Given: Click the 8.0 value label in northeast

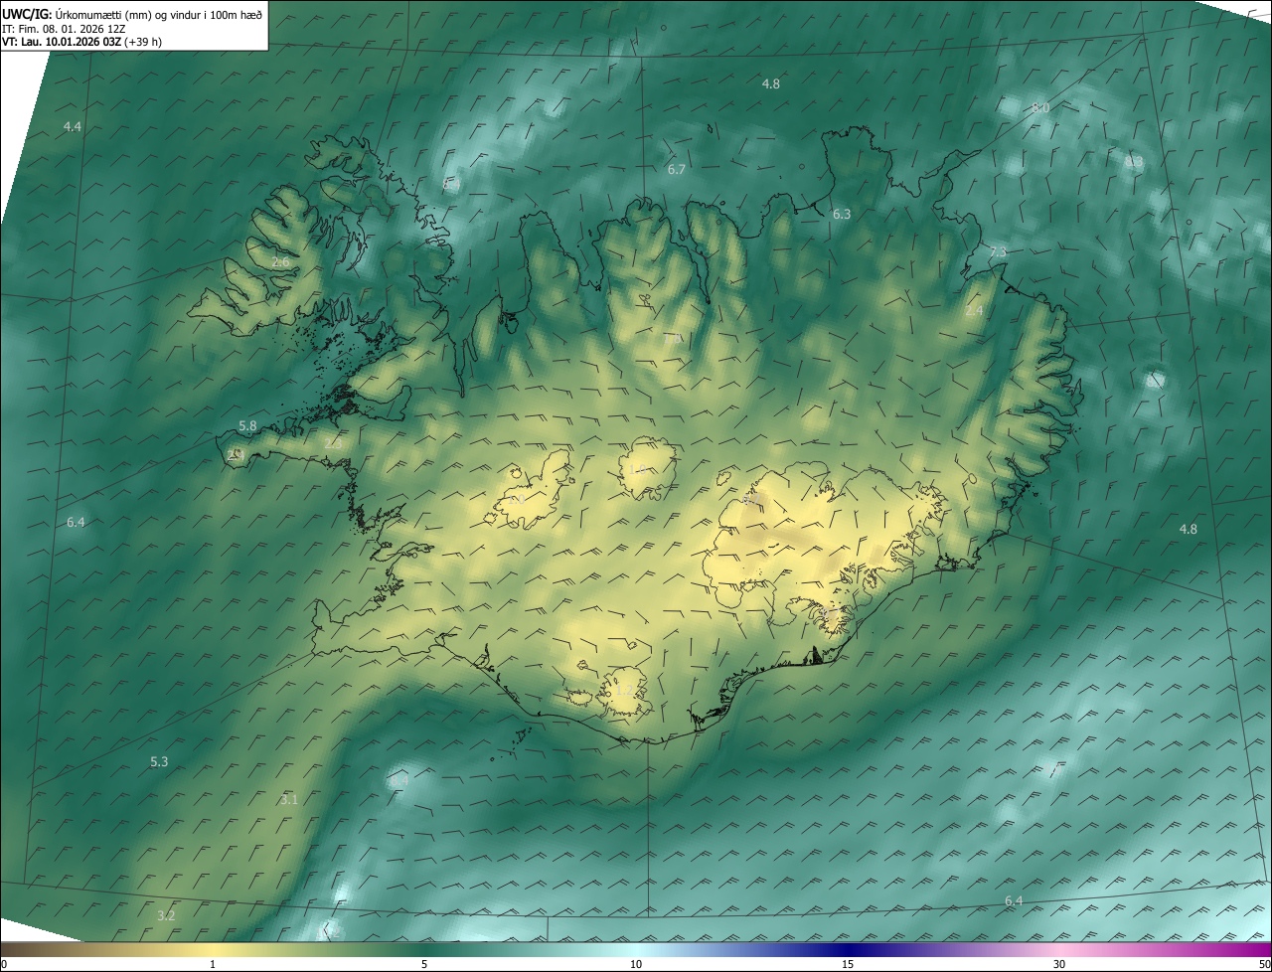Looking at the screenshot, I should (1039, 107).
